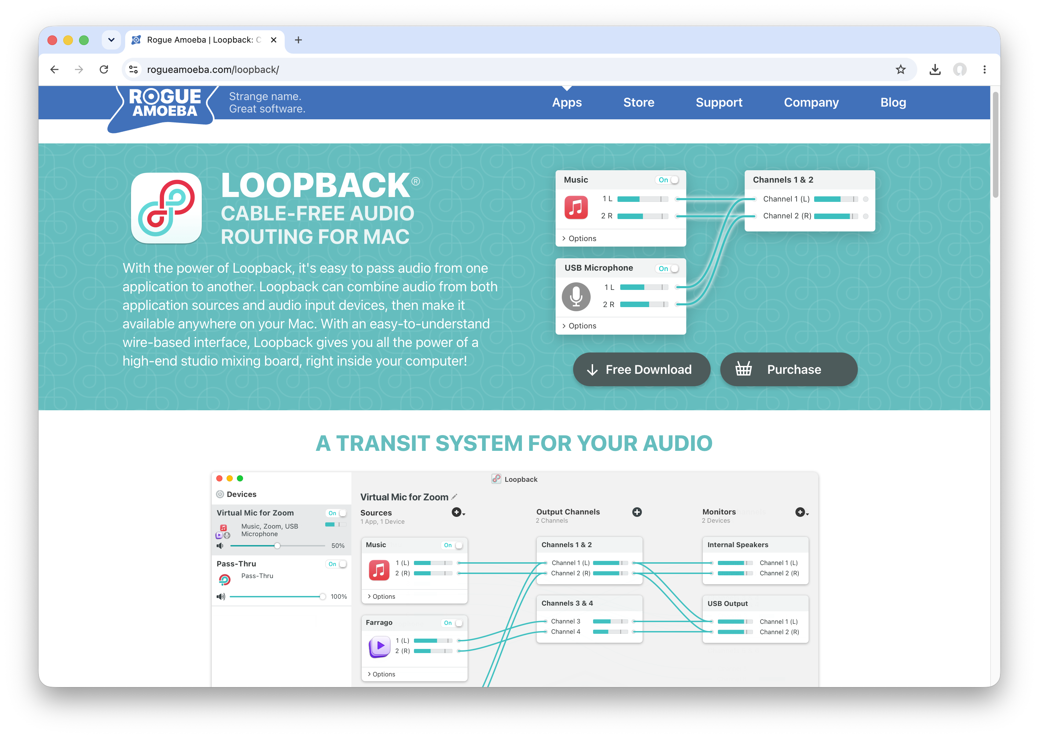Image resolution: width=1039 pixels, height=738 pixels.
Task: Select the Rogue Amoeba Loopback browser tab
Action: pos(205,40)
